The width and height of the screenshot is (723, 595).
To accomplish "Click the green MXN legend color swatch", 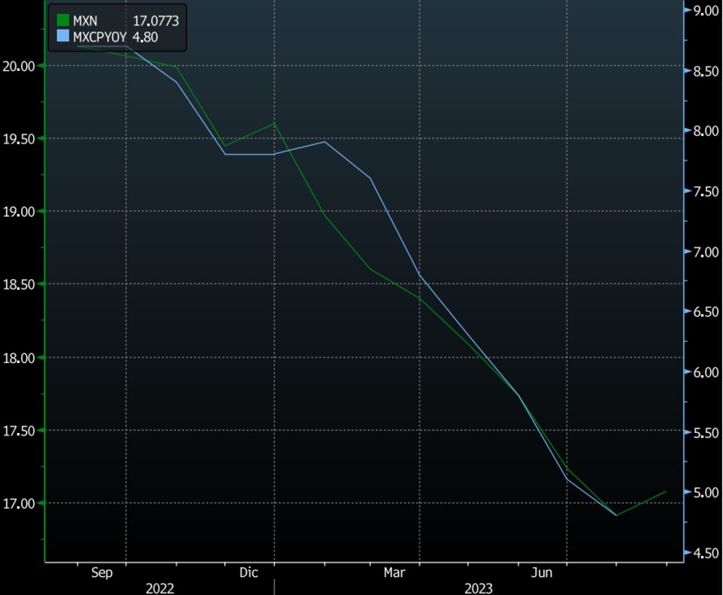I will [x=62, y=22].
